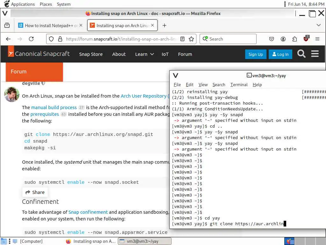
Task: Open the terminal File menu
Action: [x=177, y=85]
